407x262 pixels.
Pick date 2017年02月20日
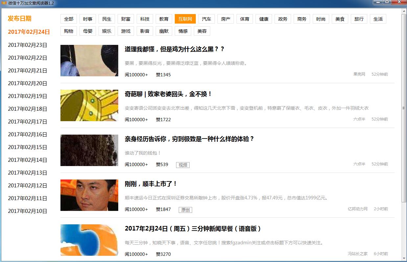[x=28, y=84]
